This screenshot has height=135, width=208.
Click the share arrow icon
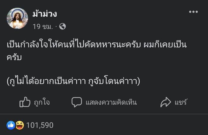[x=165, y=103]
